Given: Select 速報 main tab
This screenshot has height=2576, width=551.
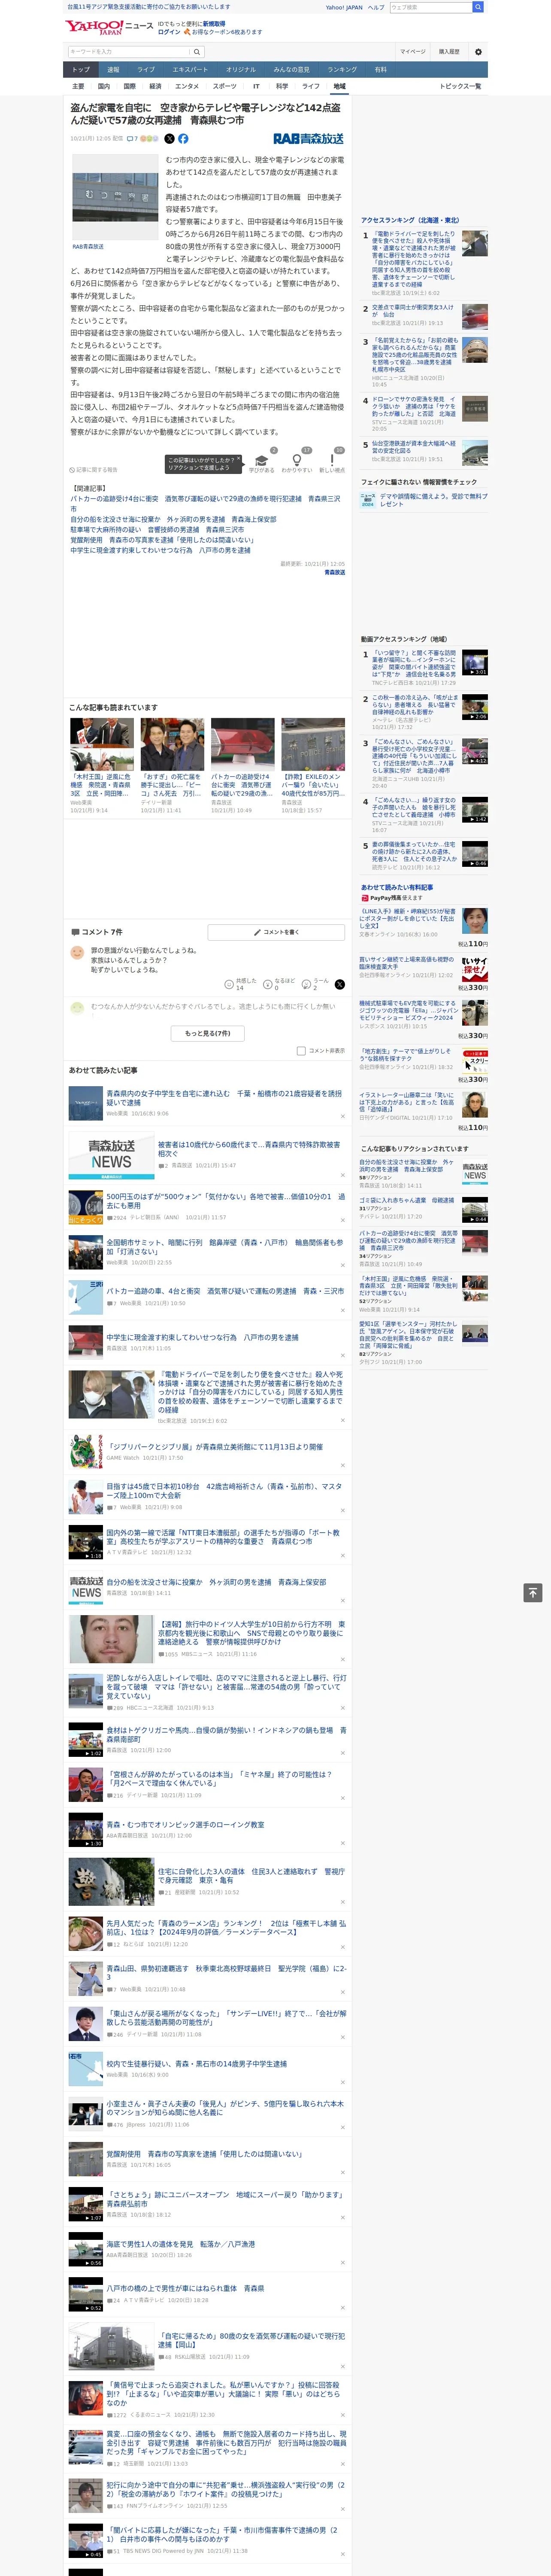Looking at the screenshot, I should click(113, 70).
